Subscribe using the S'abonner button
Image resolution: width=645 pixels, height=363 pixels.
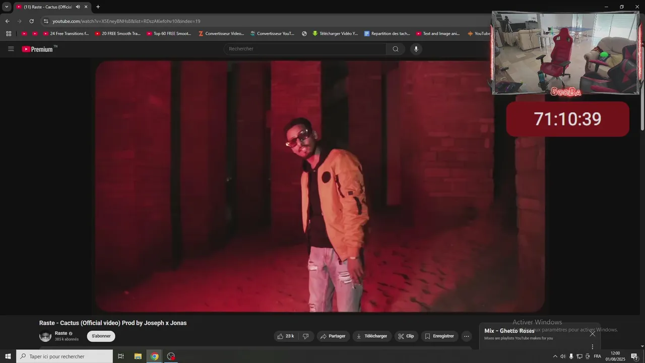coord(101,336)
